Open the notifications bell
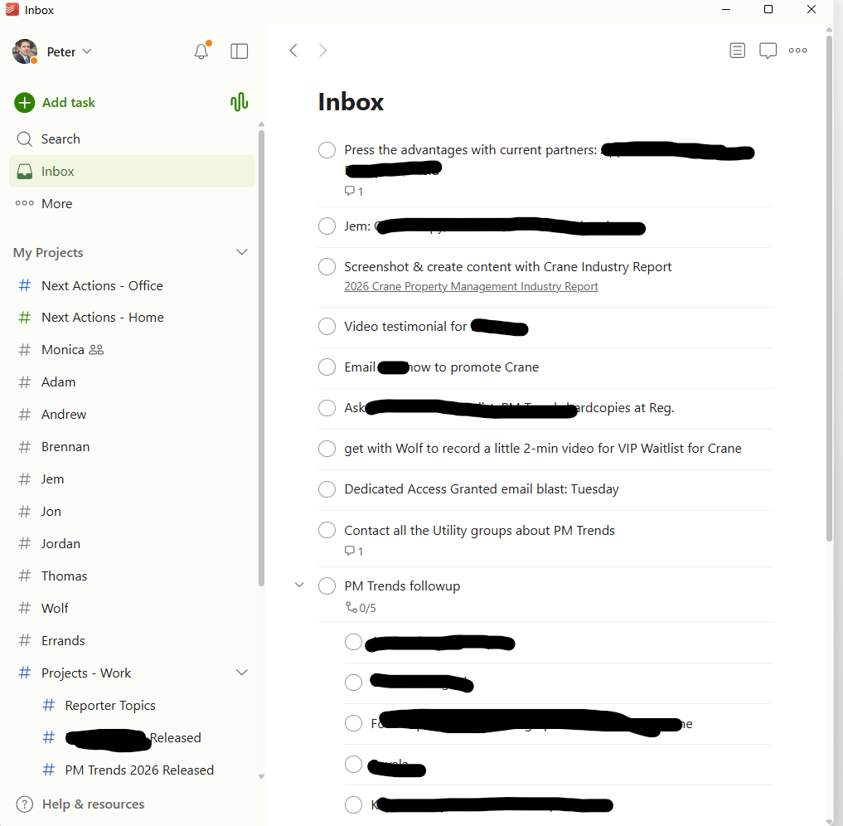This screenshot has height=826, width=843. [201, 51]
